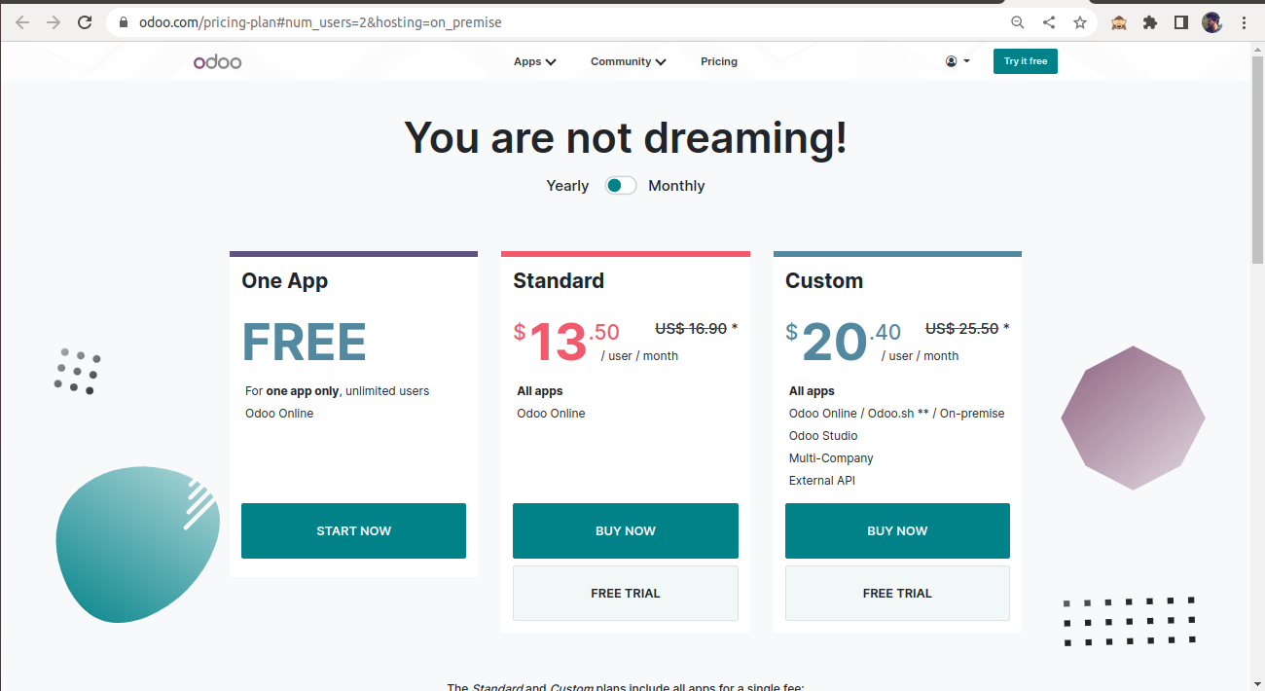
Task: Click the padlock site info icon
Action: tap(124, 22)
